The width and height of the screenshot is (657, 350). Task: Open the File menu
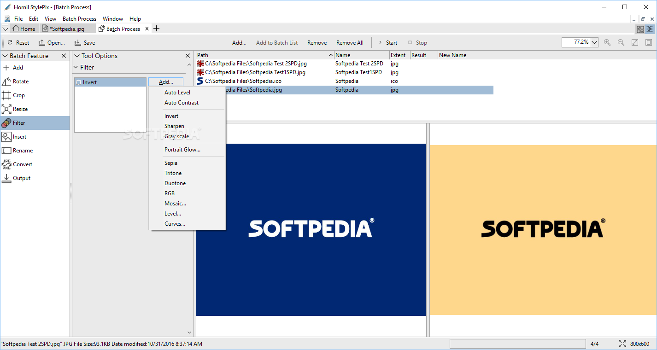point(18,19)
